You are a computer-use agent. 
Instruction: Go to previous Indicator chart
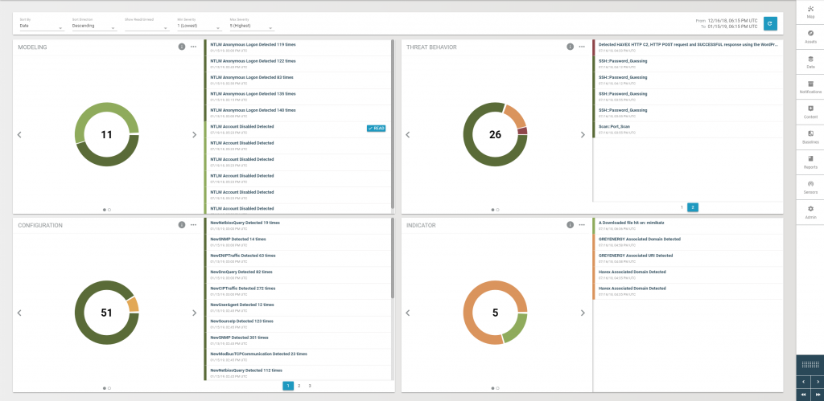tap(408, 313)
